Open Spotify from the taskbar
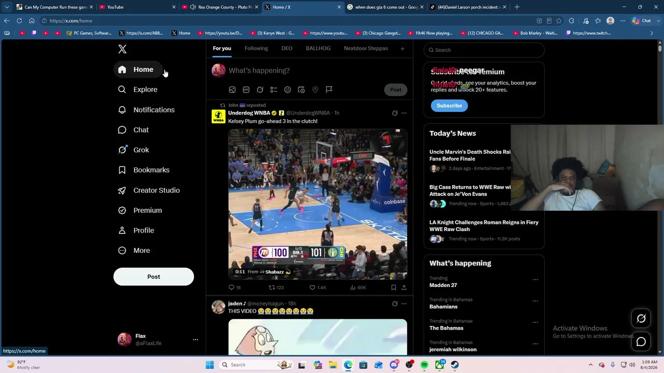Image resolution: width=664 pixels, height=373 pixels. (x=424, y=365)
